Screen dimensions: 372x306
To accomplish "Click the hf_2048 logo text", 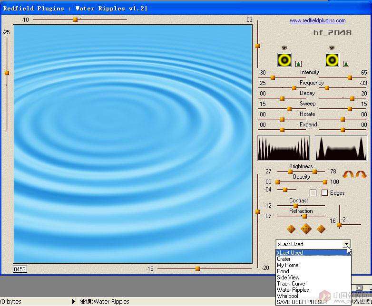I will pyautogui.click(x=332, y=33).
